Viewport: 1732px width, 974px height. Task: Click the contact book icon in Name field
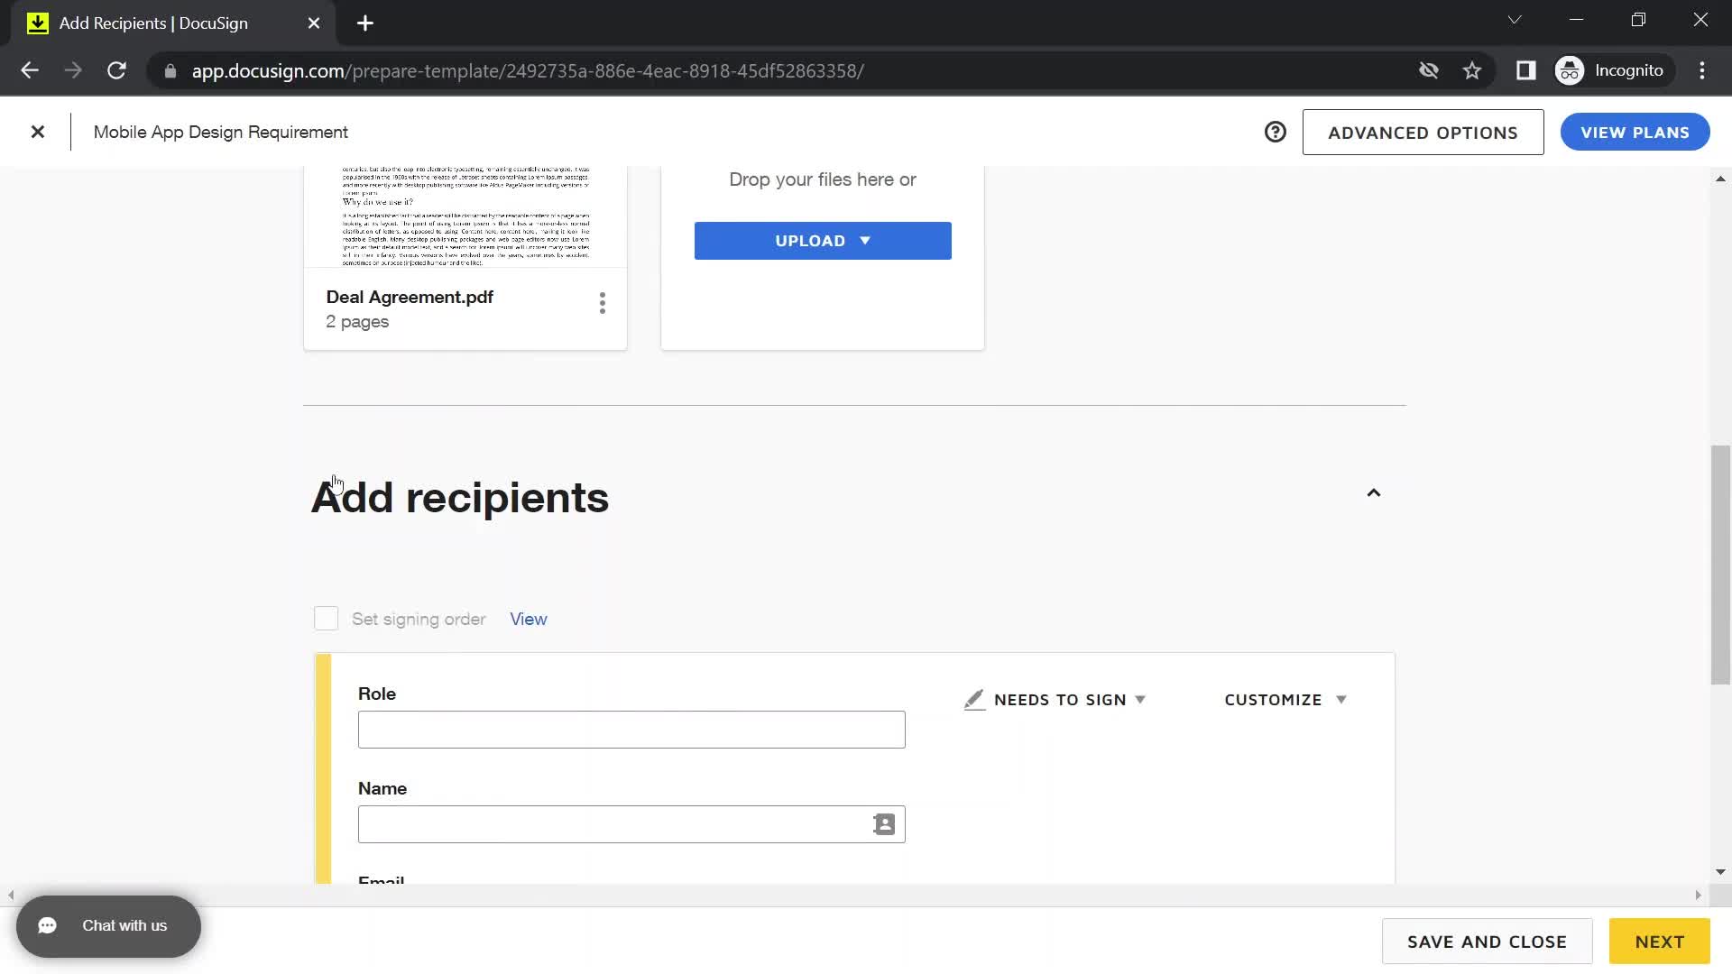click(x=884, y=824)
